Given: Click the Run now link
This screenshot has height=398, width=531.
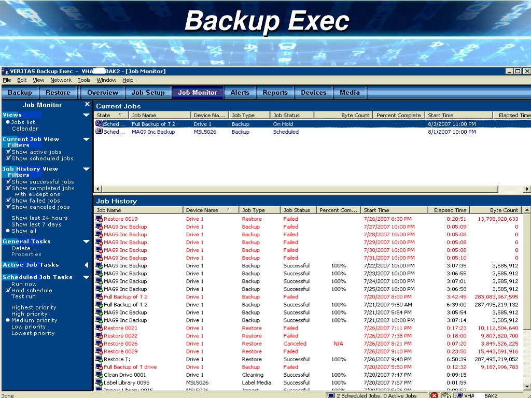Looking at the screenshot, I should tap(24, 285).
